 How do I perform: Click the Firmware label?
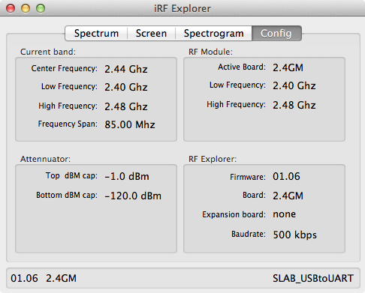coord(248,177)
